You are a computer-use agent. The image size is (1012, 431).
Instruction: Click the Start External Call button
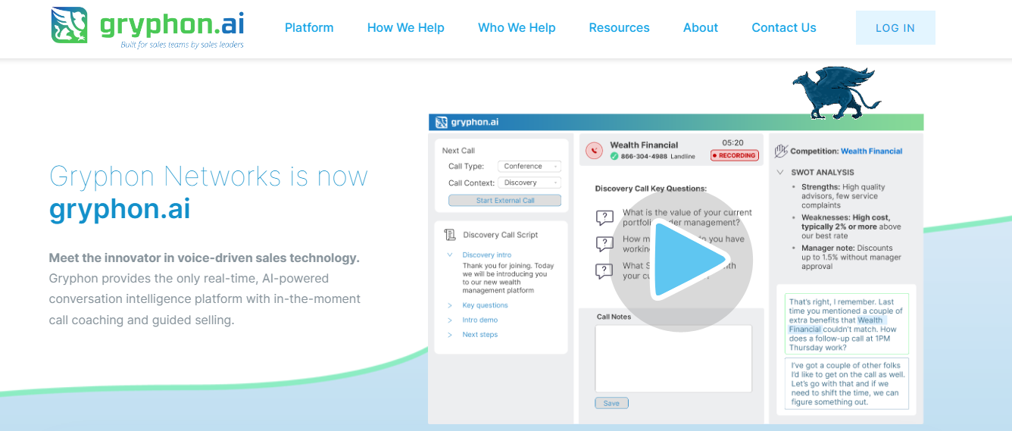click(x=504, y=201)
